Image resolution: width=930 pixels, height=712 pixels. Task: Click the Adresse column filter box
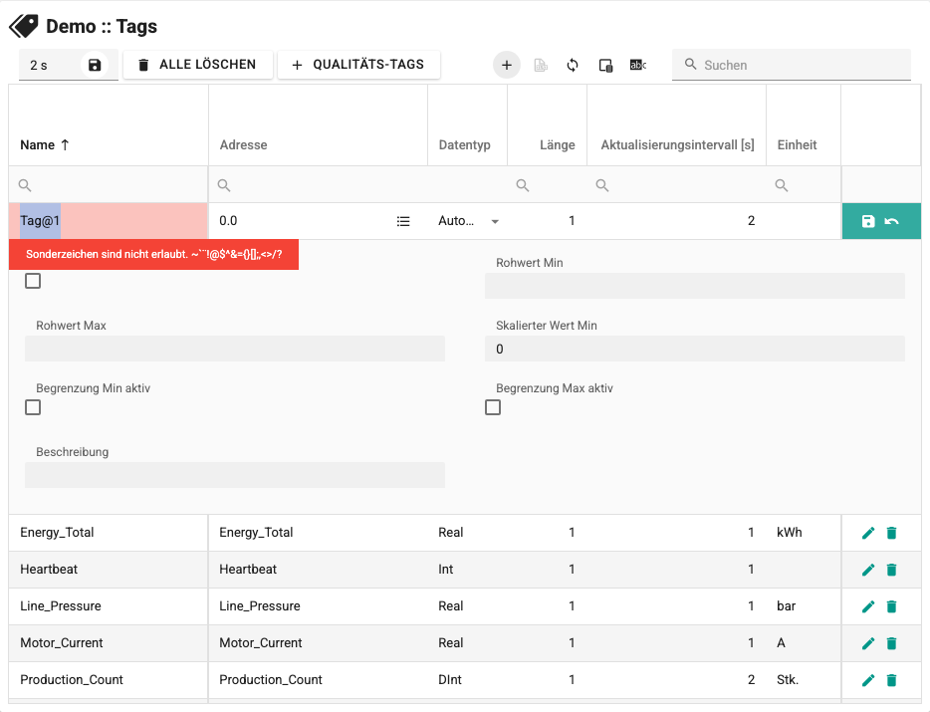coord(318,185)
